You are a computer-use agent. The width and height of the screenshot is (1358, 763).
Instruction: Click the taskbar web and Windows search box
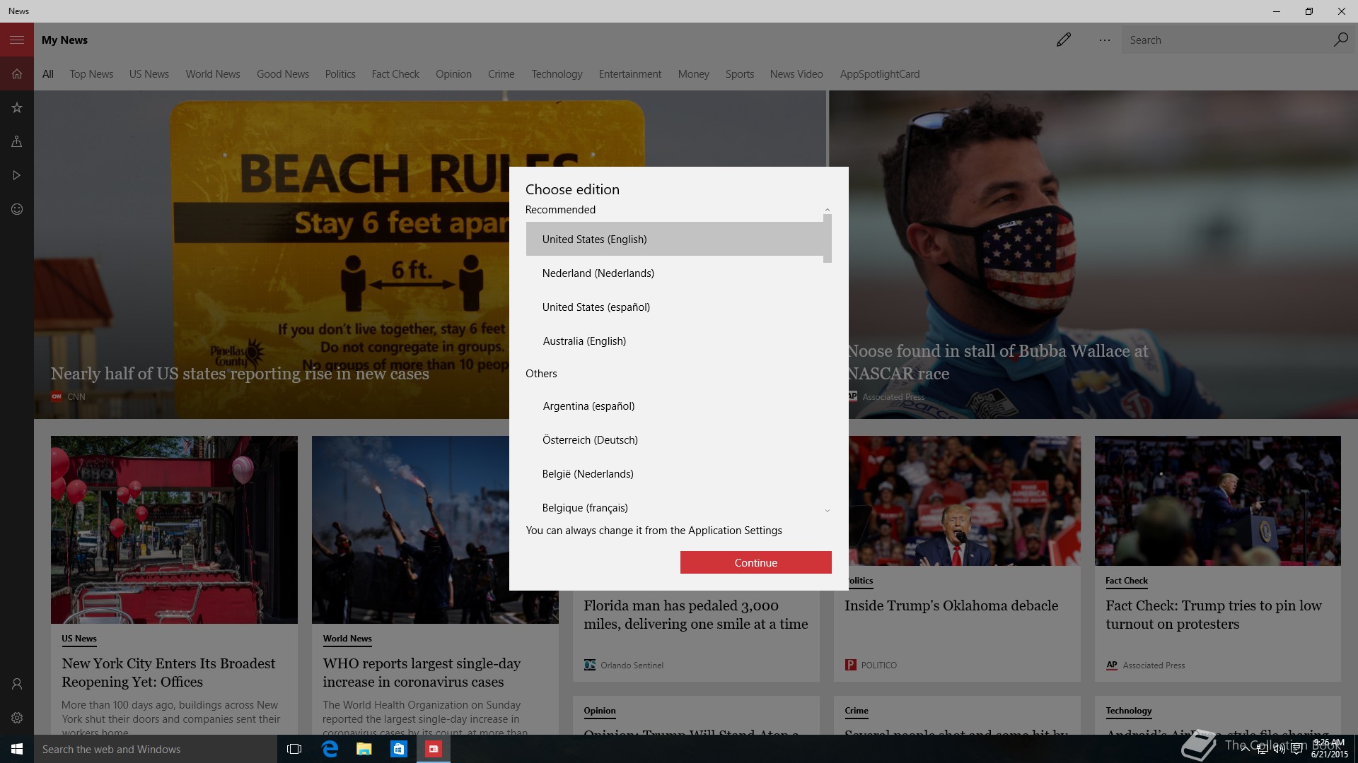[x=156, y=749]
